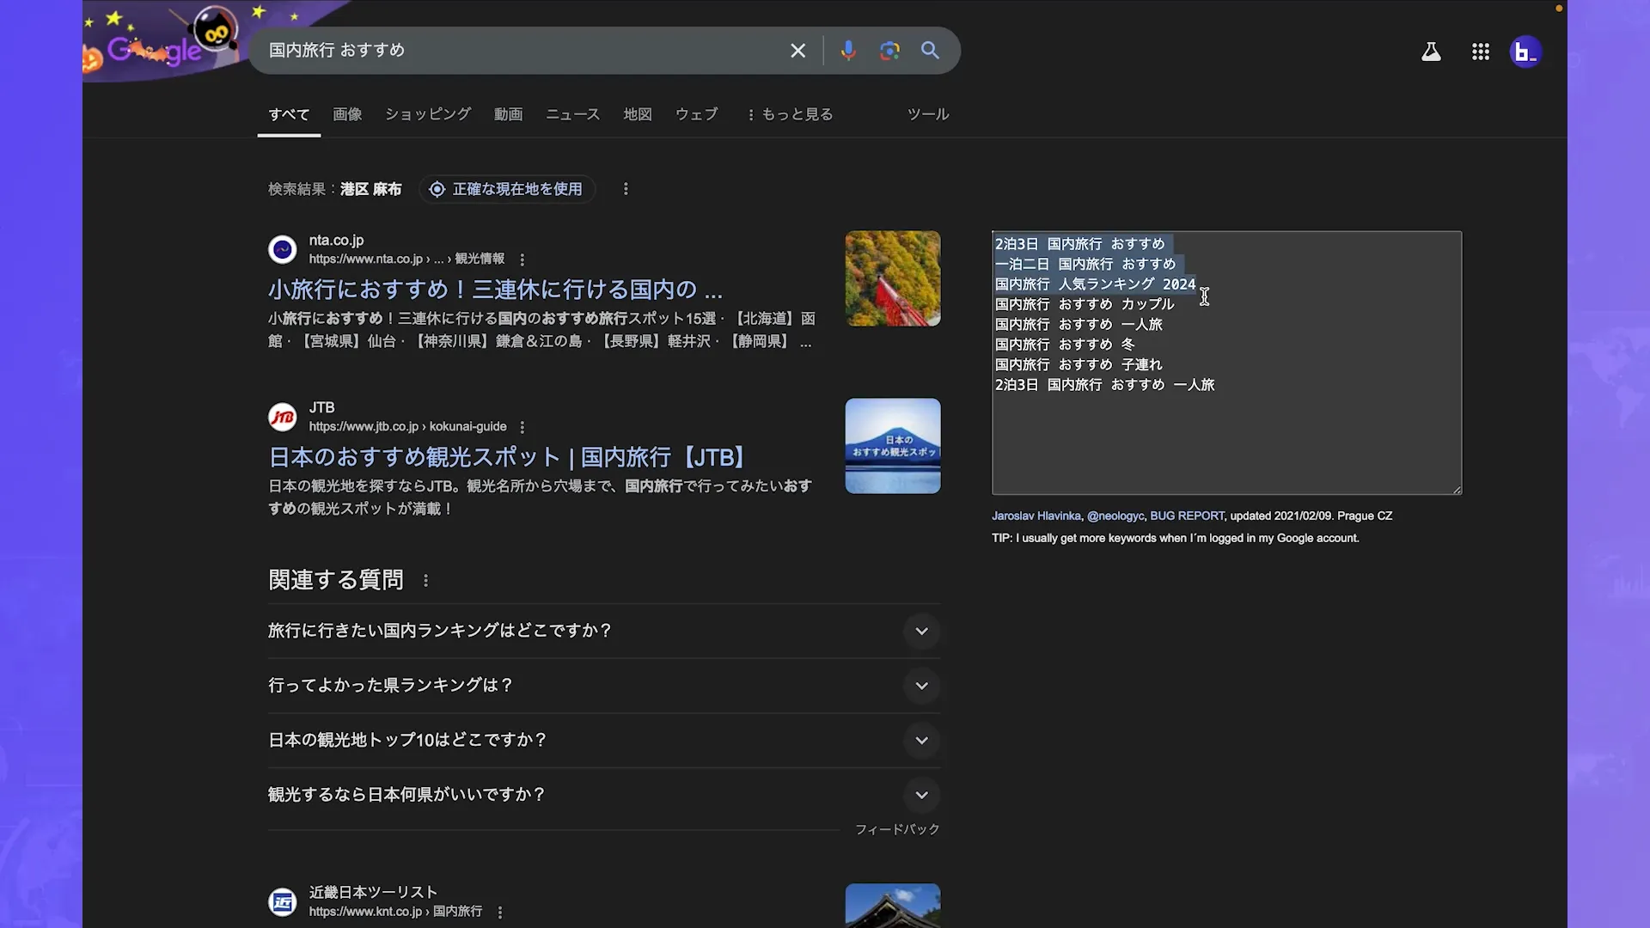
Task: Open options dots next to 関連する質問
Action: click(425, 581)
